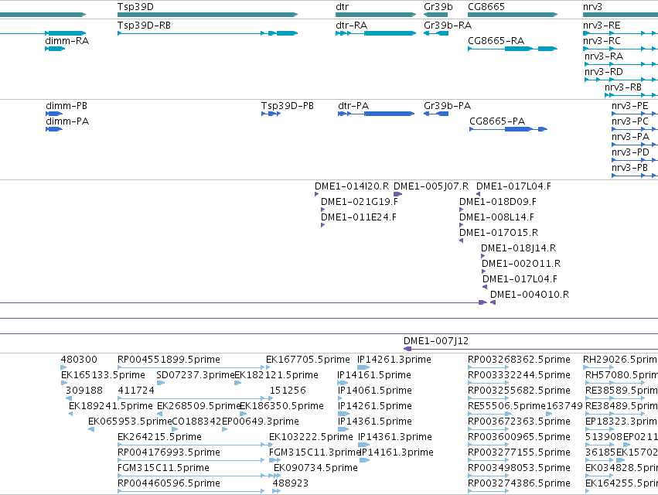Click the DME1-014I20.R clone end label
This screenshot has height=495, width=658.
point(352,186)
